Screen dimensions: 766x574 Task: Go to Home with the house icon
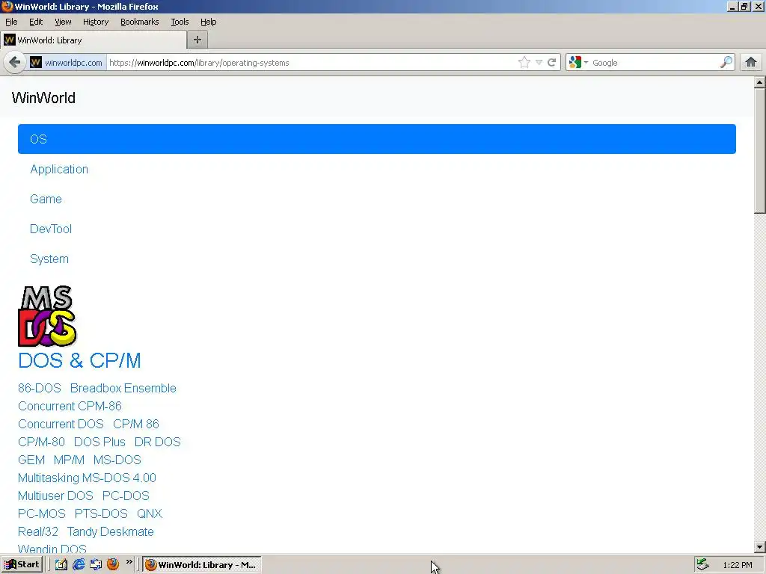click(x=751, y=62)
